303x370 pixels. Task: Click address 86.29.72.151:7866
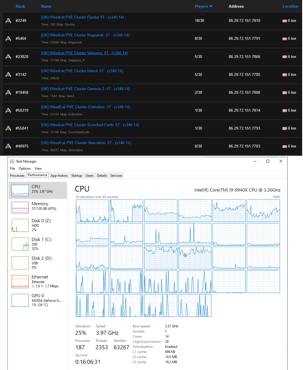244,57
